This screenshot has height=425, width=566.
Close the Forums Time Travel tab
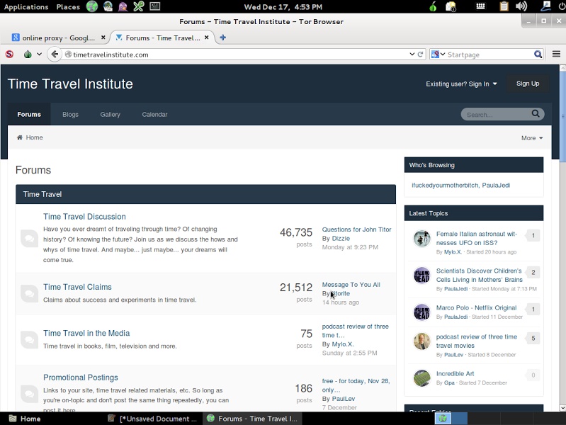tap(206, 38)
